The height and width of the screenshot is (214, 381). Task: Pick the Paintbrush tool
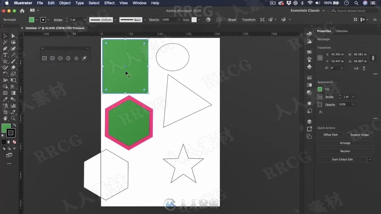pyautogui.click(x=13, y=61)
